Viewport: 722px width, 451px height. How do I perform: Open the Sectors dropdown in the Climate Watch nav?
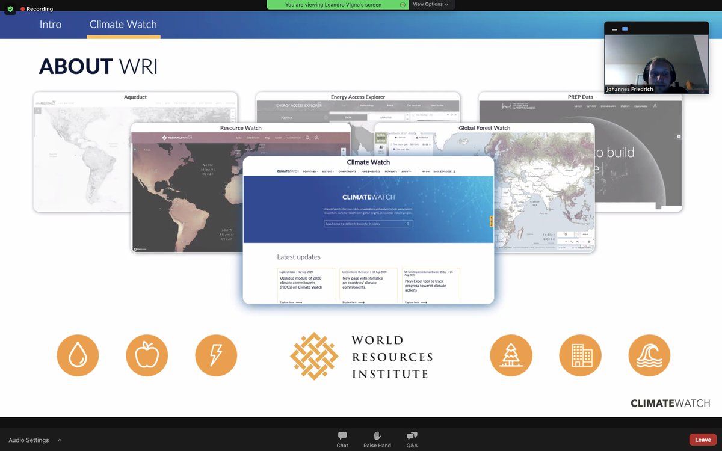[x=327, y=171]
